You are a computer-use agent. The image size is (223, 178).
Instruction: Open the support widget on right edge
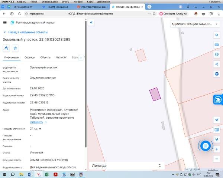[x=218, y=100]
